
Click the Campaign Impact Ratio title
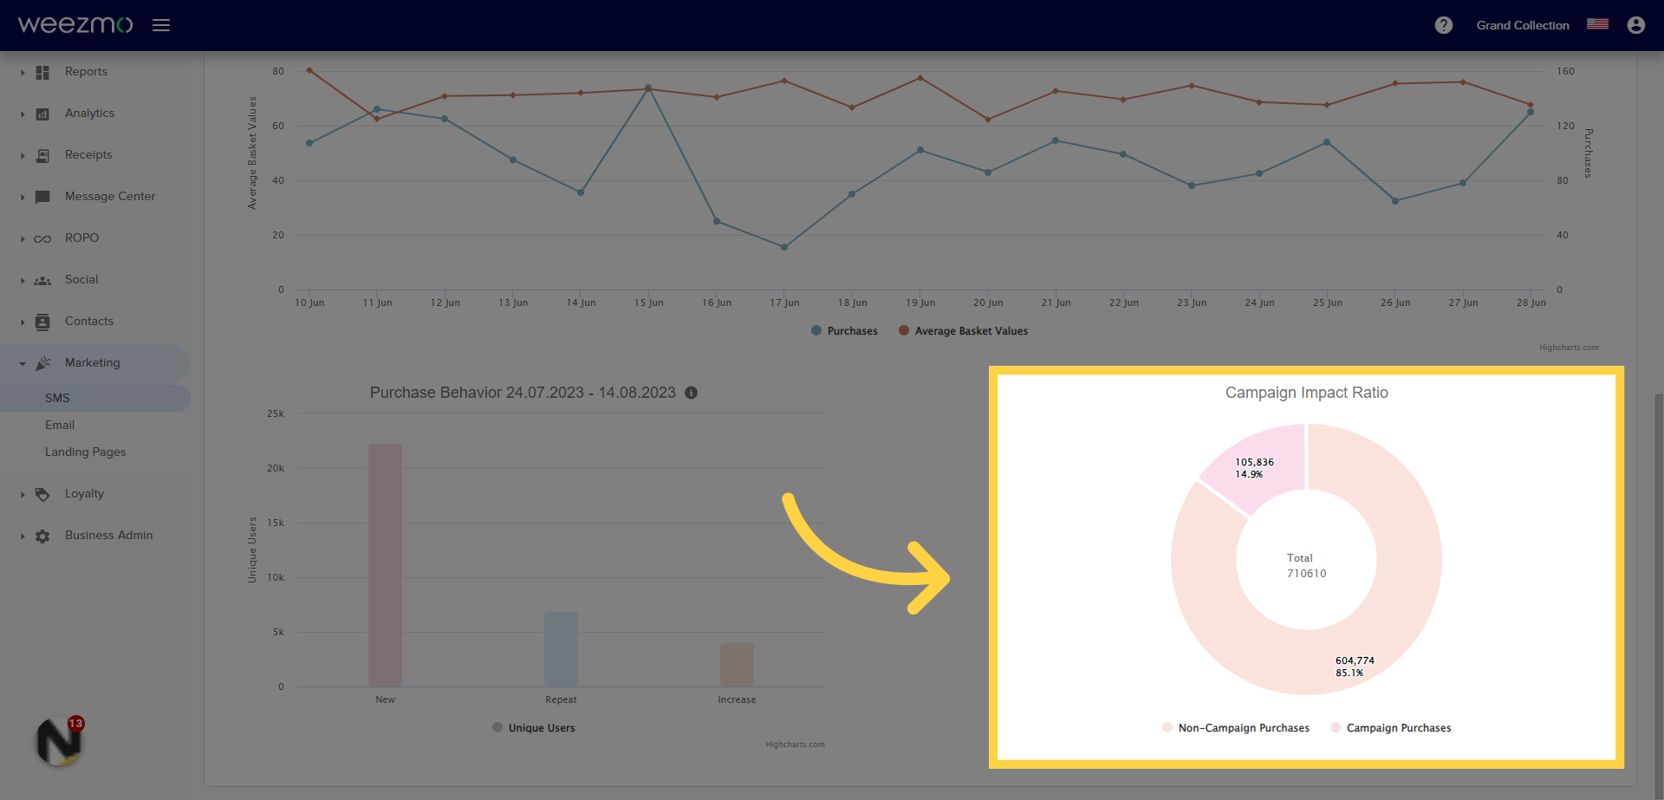pos(1306,393)
